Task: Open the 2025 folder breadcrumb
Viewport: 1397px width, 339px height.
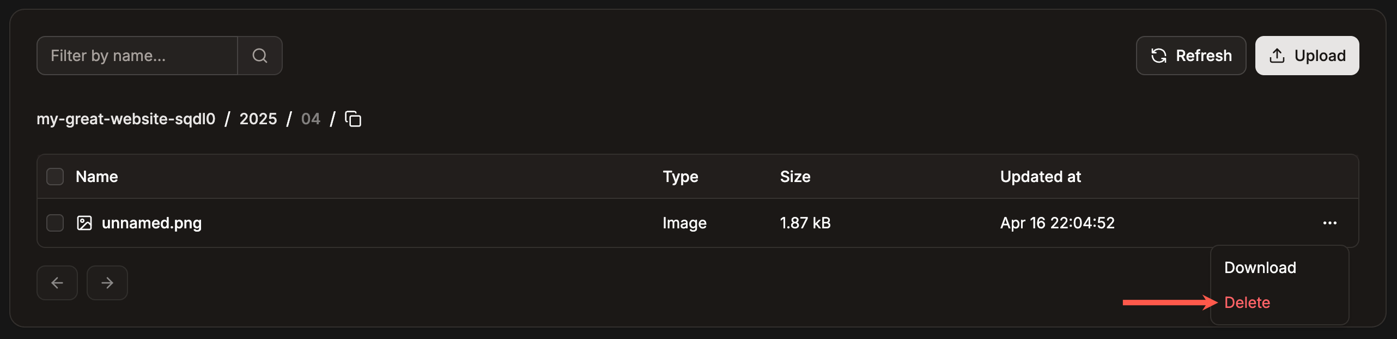Action: (258, 119)
